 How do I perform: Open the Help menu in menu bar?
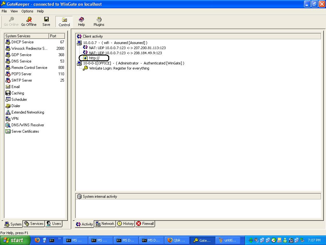40,11
